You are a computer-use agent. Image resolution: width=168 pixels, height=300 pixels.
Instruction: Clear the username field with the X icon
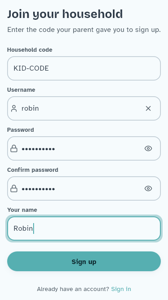coord(148,108)
